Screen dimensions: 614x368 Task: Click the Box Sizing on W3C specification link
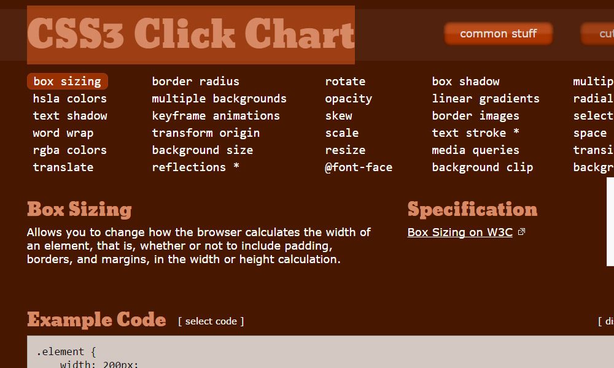460,232
